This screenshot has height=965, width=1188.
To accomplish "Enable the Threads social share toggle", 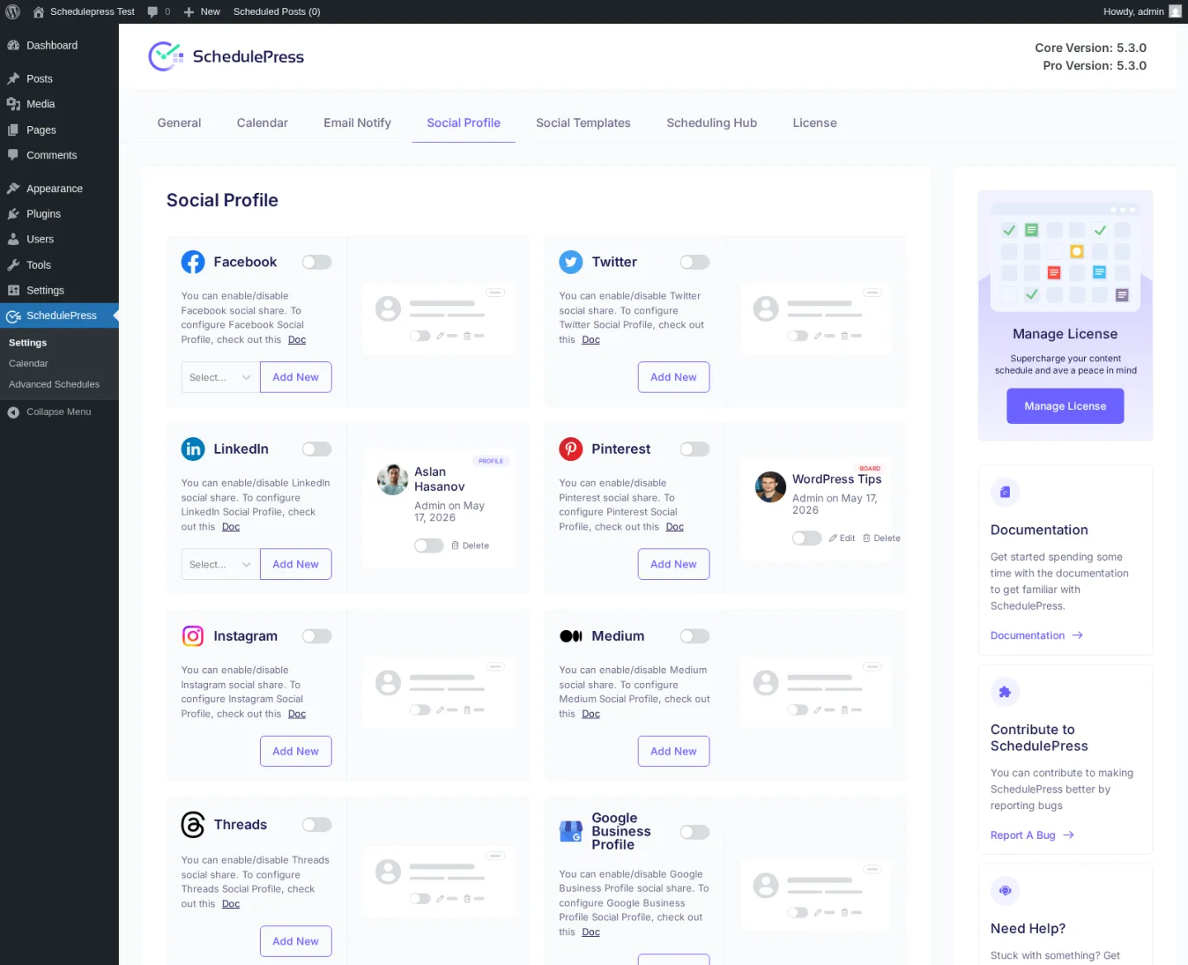I will [317, 825].
